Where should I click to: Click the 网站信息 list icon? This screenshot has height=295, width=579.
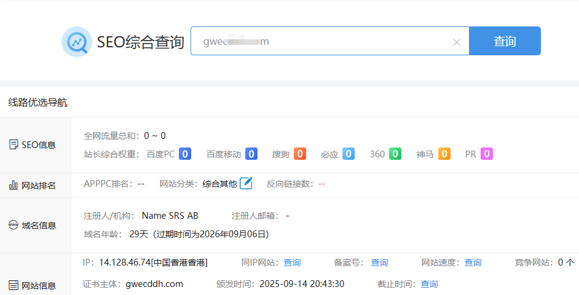tap(14, 285)
